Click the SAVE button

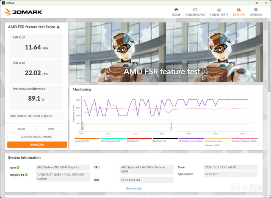[x=51, y=129]
